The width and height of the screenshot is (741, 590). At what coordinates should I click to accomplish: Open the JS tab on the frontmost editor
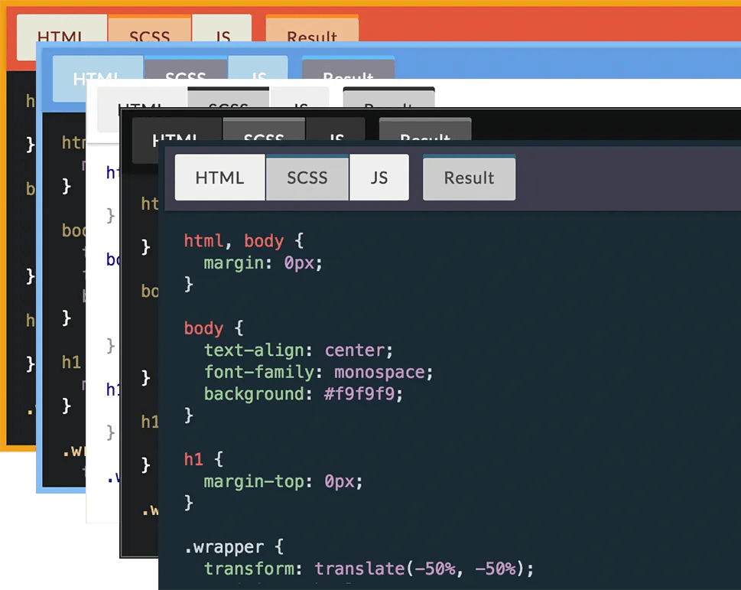(x=379, y=178)
